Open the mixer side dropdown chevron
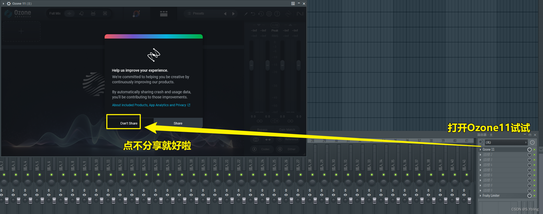The height and width of the screenshot is (214, 543). pyautogui.click(x=541, y=149)
